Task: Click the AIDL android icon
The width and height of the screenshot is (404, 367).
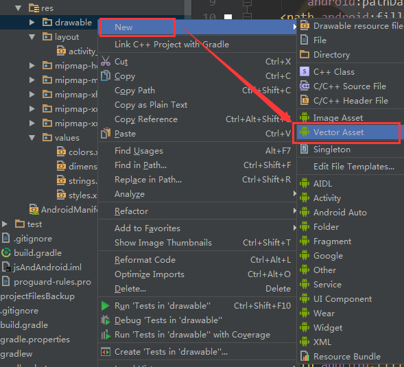Action: click(305, 184)
